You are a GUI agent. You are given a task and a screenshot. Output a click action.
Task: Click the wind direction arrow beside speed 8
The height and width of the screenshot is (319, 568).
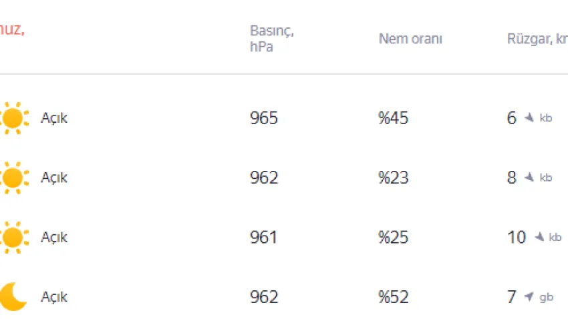(529, 178)
